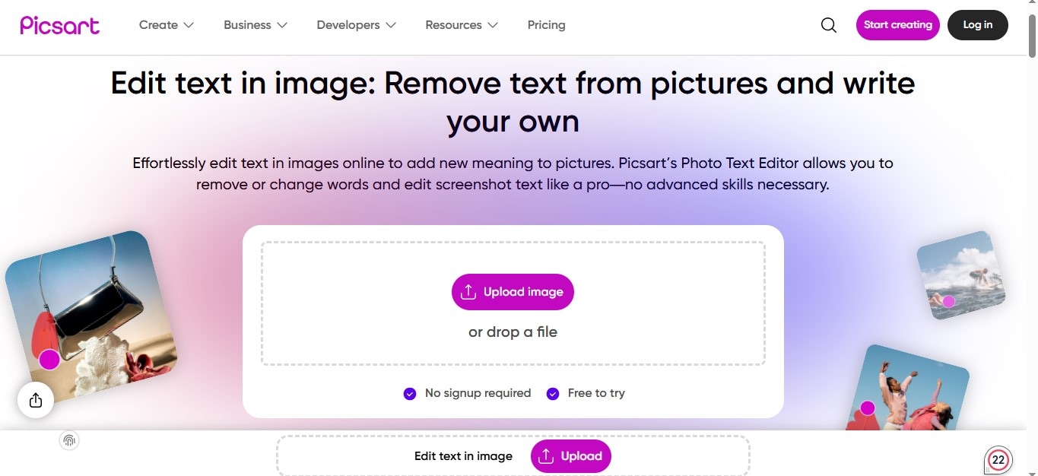This screenshot has width=1038, height=476.
Task: Click the search magnifier icon
Action: [829, 25]
